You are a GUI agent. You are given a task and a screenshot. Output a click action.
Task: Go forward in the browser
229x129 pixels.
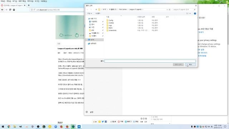pyautogui.click(x=6, y=10)
